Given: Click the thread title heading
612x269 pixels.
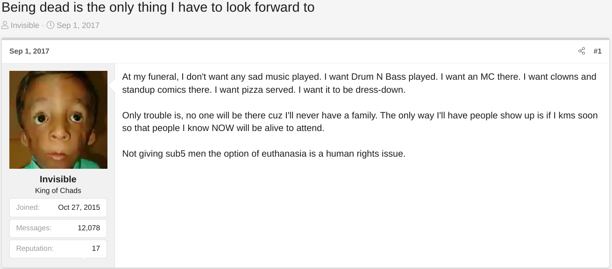Looking at the screenshot, I should tap(158, 7).
